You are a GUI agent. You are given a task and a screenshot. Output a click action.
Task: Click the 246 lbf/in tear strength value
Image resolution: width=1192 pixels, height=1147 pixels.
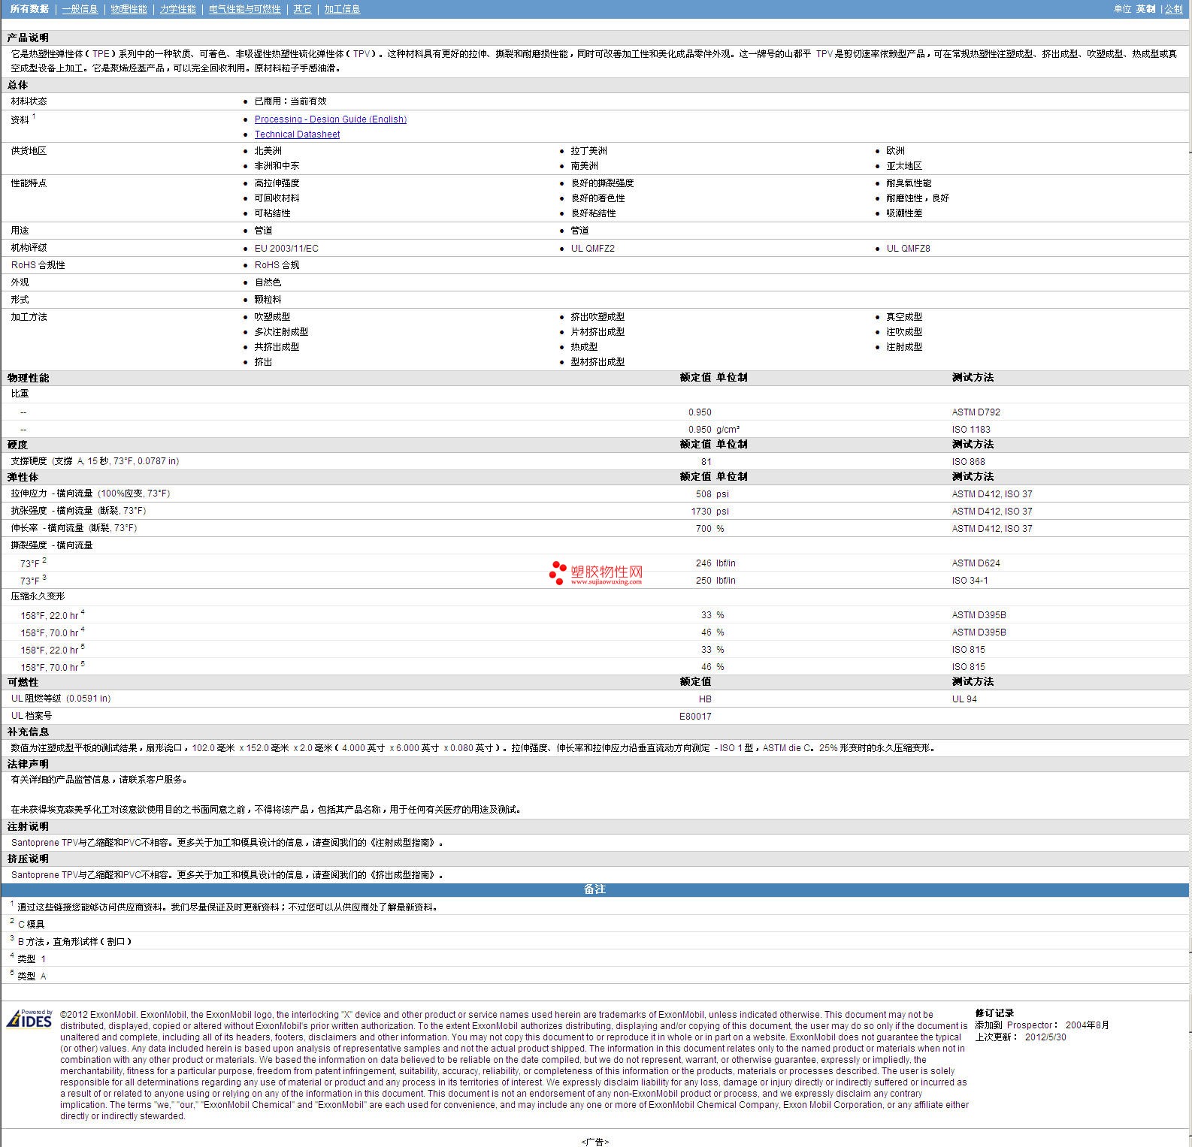pyautogui.click(x=716, y=563)
